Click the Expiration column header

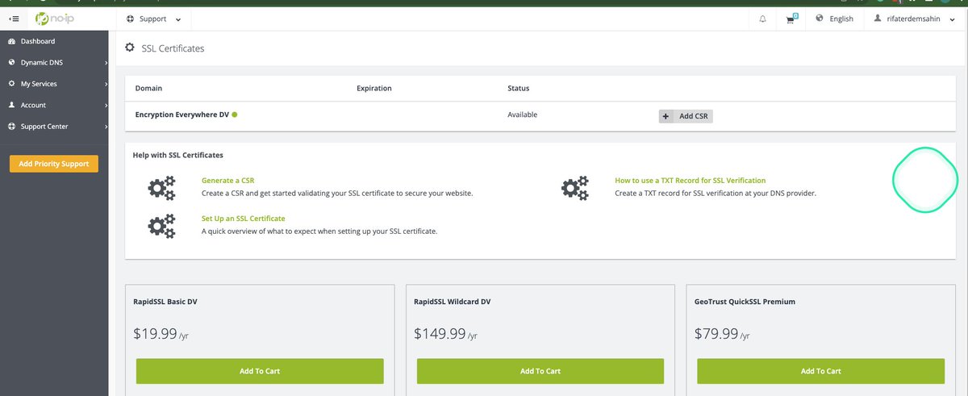[374, 88]
